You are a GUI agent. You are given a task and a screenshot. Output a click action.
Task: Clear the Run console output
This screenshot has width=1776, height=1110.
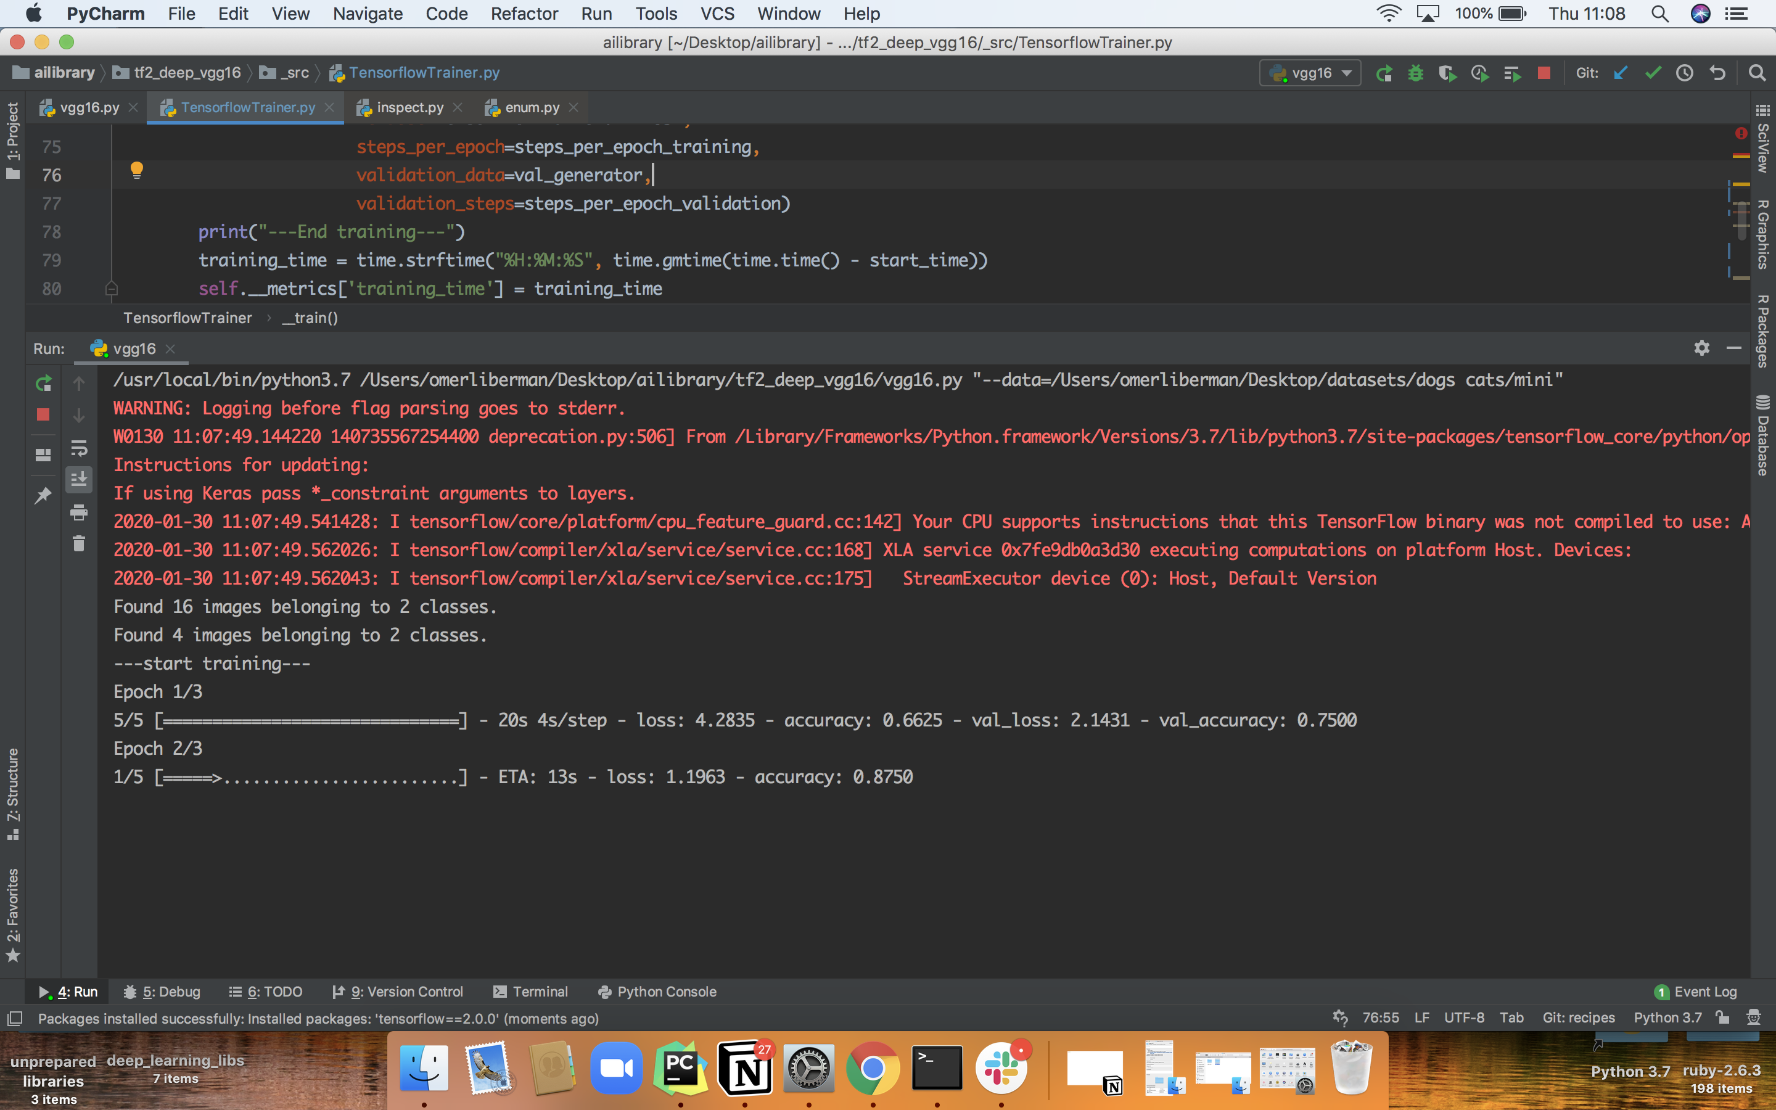[80, 543]
